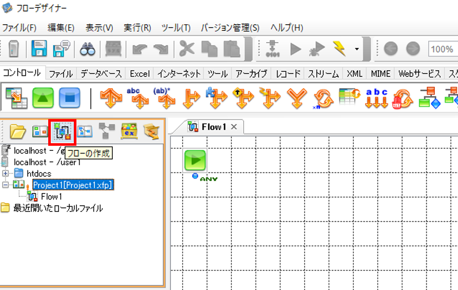Switch to the Excel component tab
This screenshot has width=458, height=290.
click(140, 74)
